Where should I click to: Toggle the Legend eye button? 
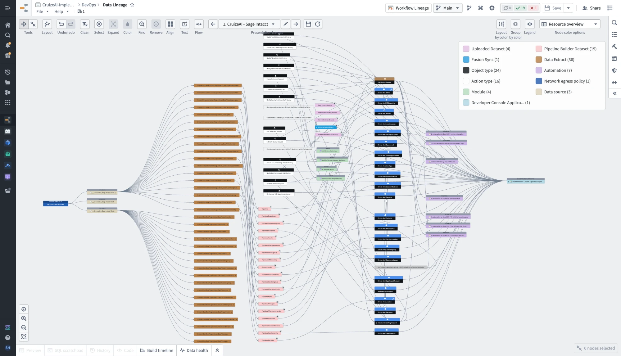pyautogui.click(x=530, y=24)
